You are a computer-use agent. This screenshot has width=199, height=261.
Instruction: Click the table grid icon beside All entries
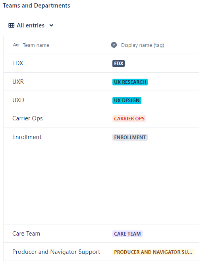coord(11,25)
